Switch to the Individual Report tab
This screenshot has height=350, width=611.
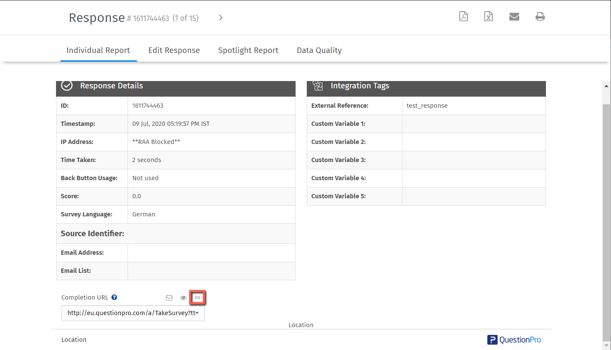pyautogui.click(x=98, y=50)
